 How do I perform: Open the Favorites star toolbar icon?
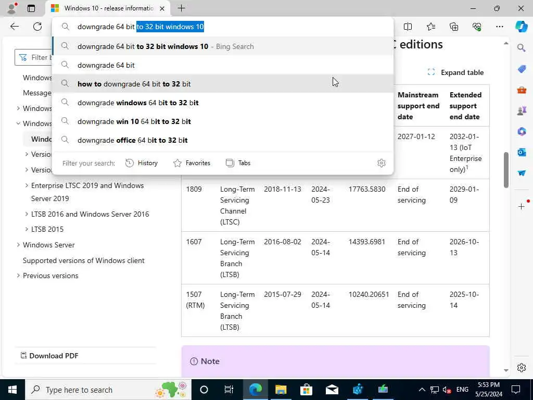tap(430, 27)
